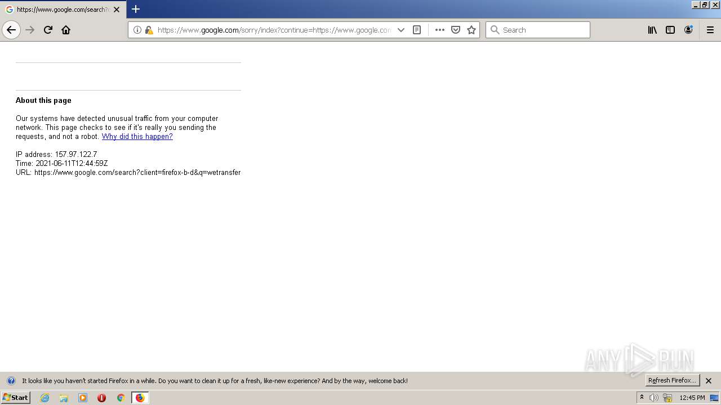Click the 'About this page' heading

pos(43,101)
